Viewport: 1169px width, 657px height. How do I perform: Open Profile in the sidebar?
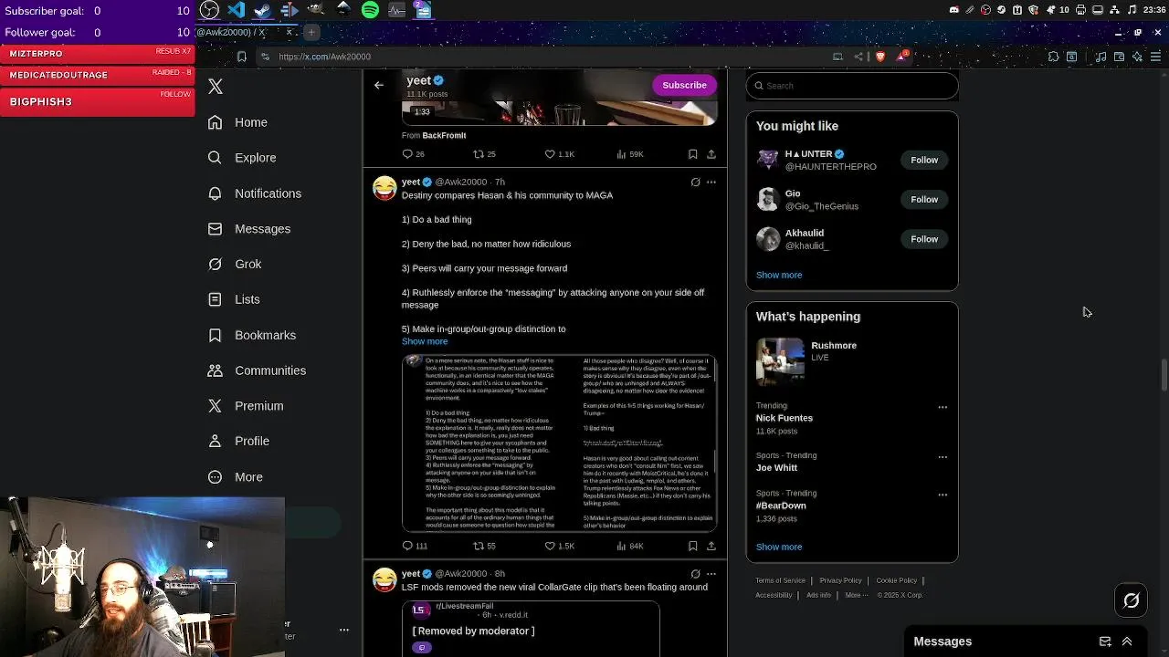238,441
